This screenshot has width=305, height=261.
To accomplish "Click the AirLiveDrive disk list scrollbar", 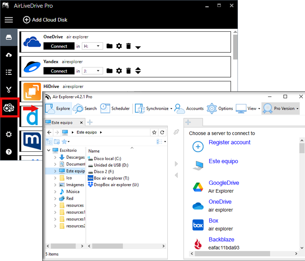I will point(235,47).
